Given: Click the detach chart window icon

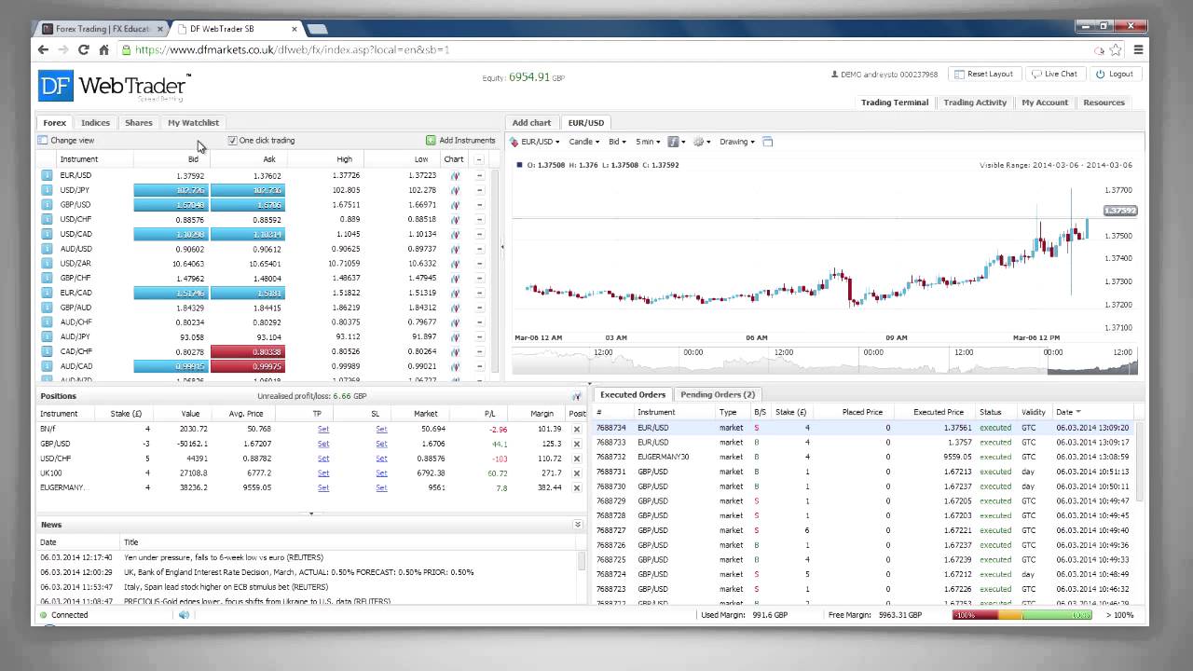Looking at the screenshot, I should coord(768,142).
